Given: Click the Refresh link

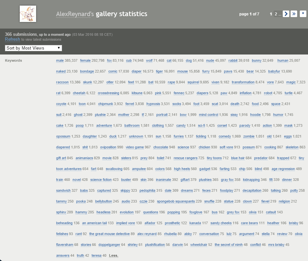Looking at the screenshot, I should (x=12, y=39).
